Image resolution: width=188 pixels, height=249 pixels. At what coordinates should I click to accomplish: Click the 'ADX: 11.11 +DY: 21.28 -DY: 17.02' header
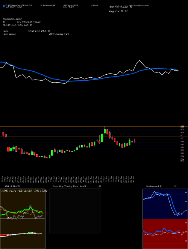[24, 191]
